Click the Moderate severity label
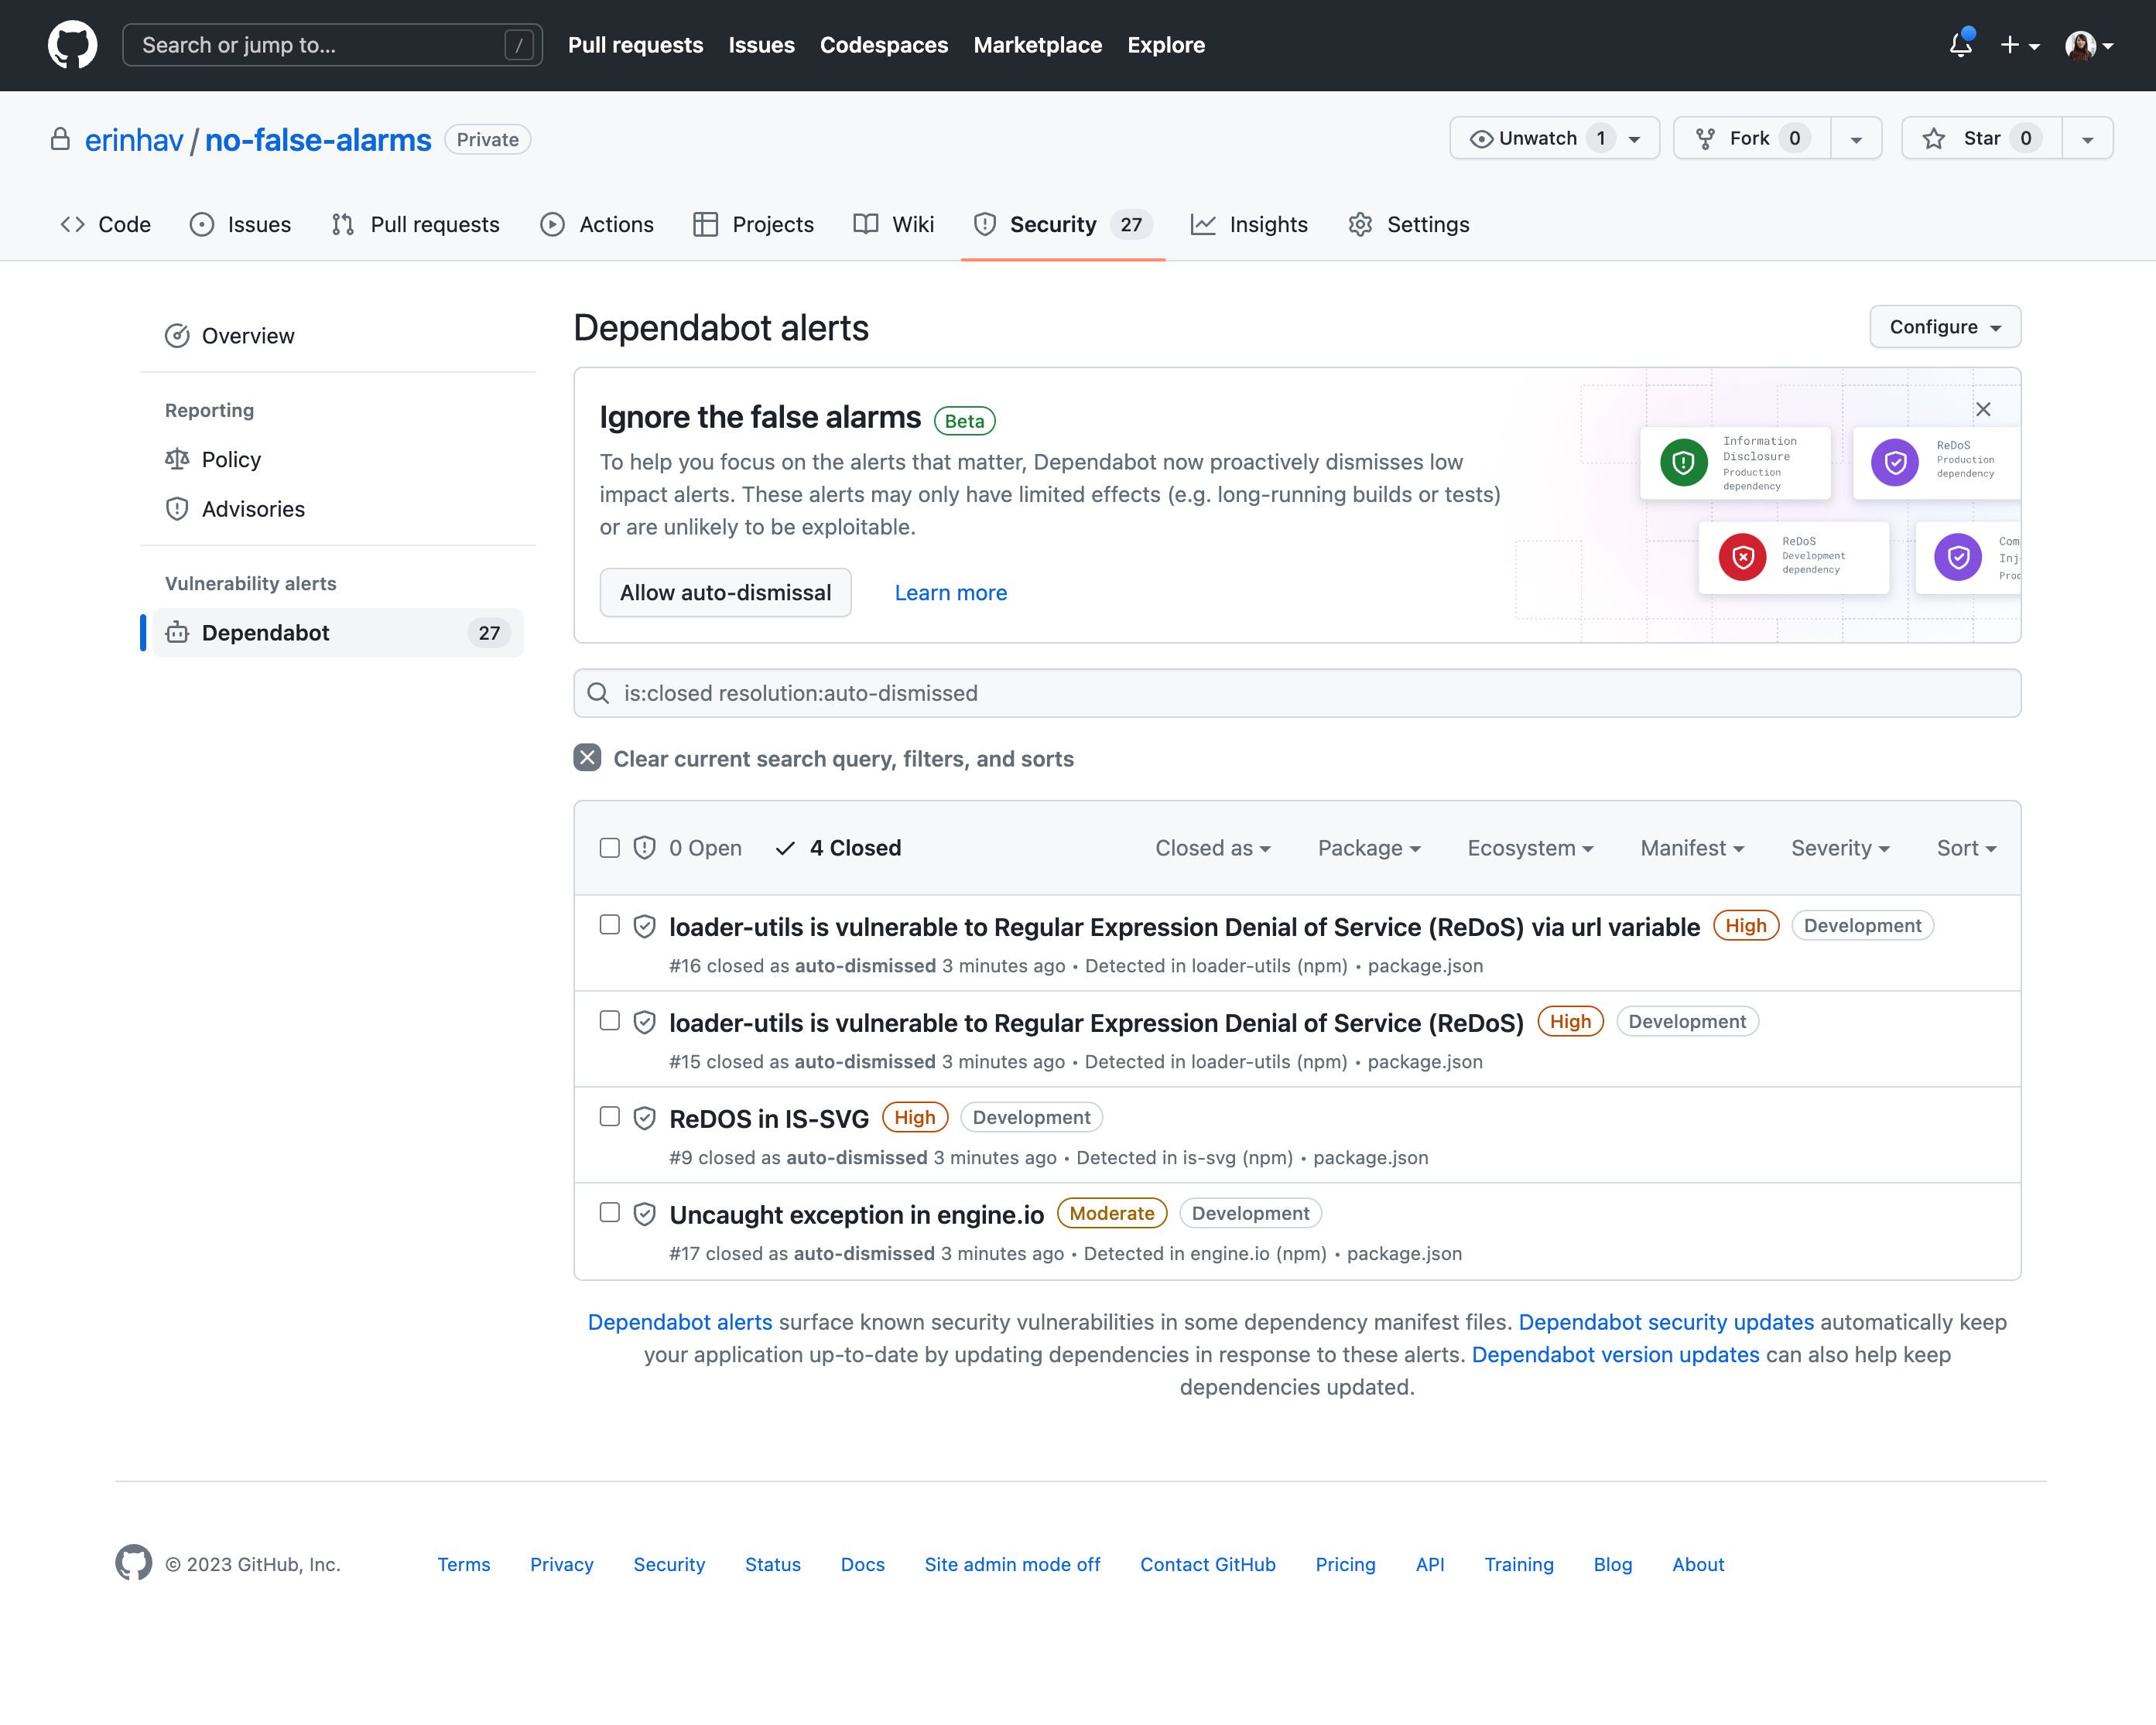This screenshot has width=2156, height=1725. pyautogui.click(x=1111, y=1213)
